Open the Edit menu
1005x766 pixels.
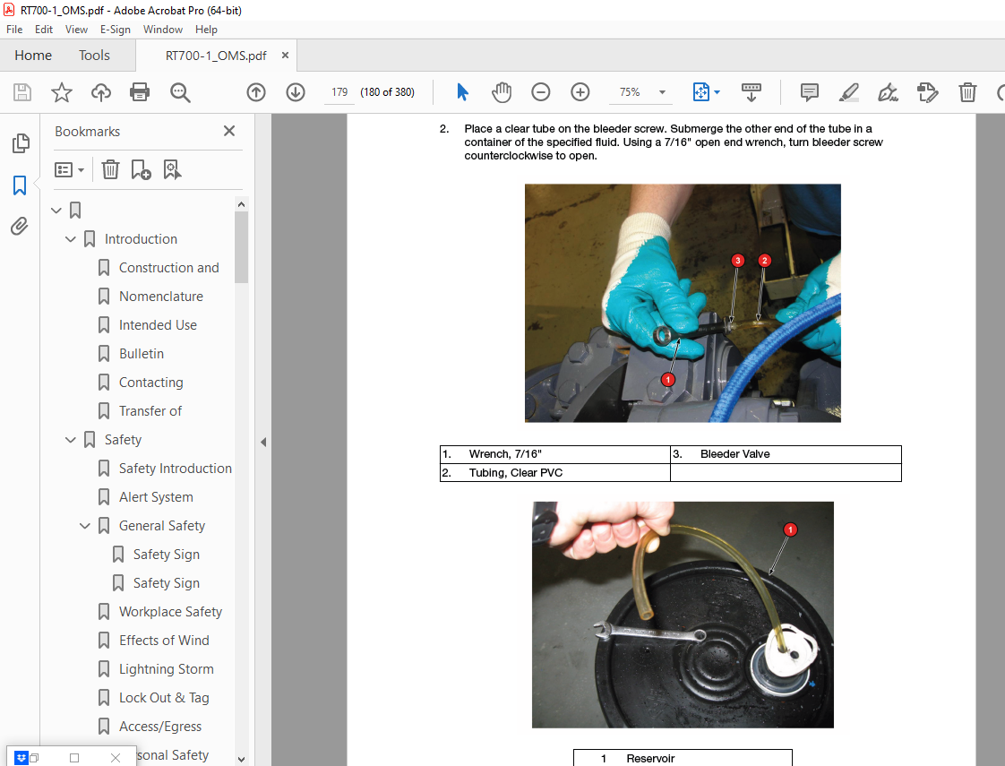pyautogui.click(x=44, y=30)
